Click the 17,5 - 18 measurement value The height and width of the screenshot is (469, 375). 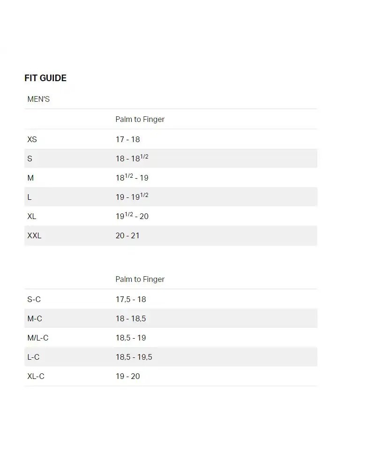point(131,299)
